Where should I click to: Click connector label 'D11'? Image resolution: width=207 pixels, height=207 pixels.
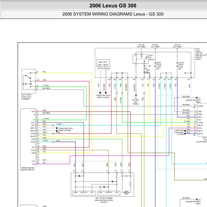pos(188,80)
